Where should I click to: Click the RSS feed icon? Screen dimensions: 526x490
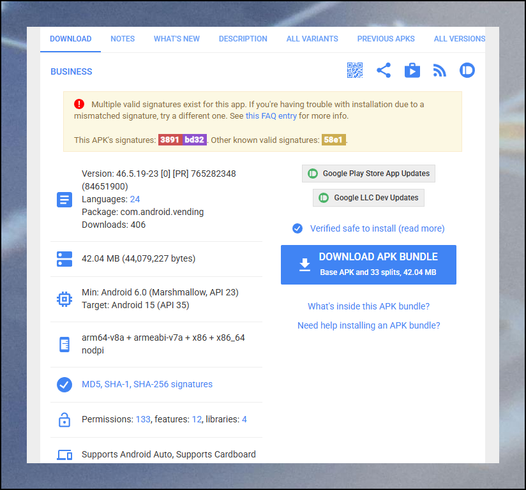tap(439, 70)
